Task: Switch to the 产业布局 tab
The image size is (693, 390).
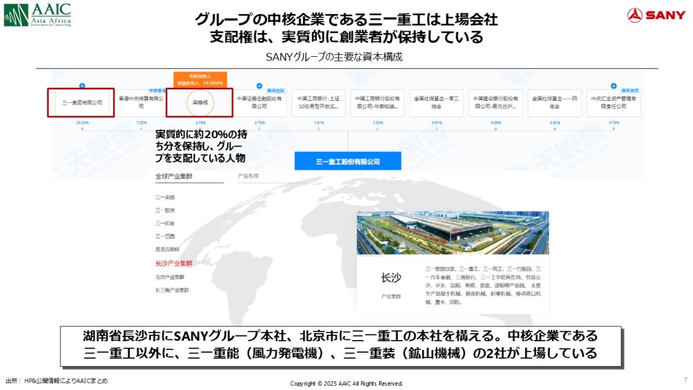Action: pos(248,176)
